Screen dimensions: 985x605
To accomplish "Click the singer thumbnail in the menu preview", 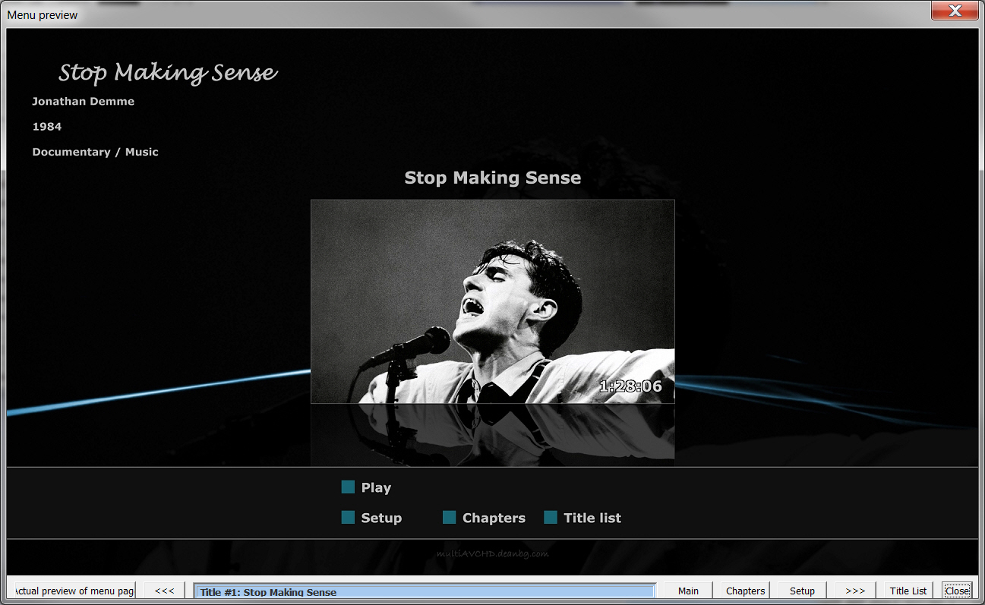I will [x=493, y=301].
